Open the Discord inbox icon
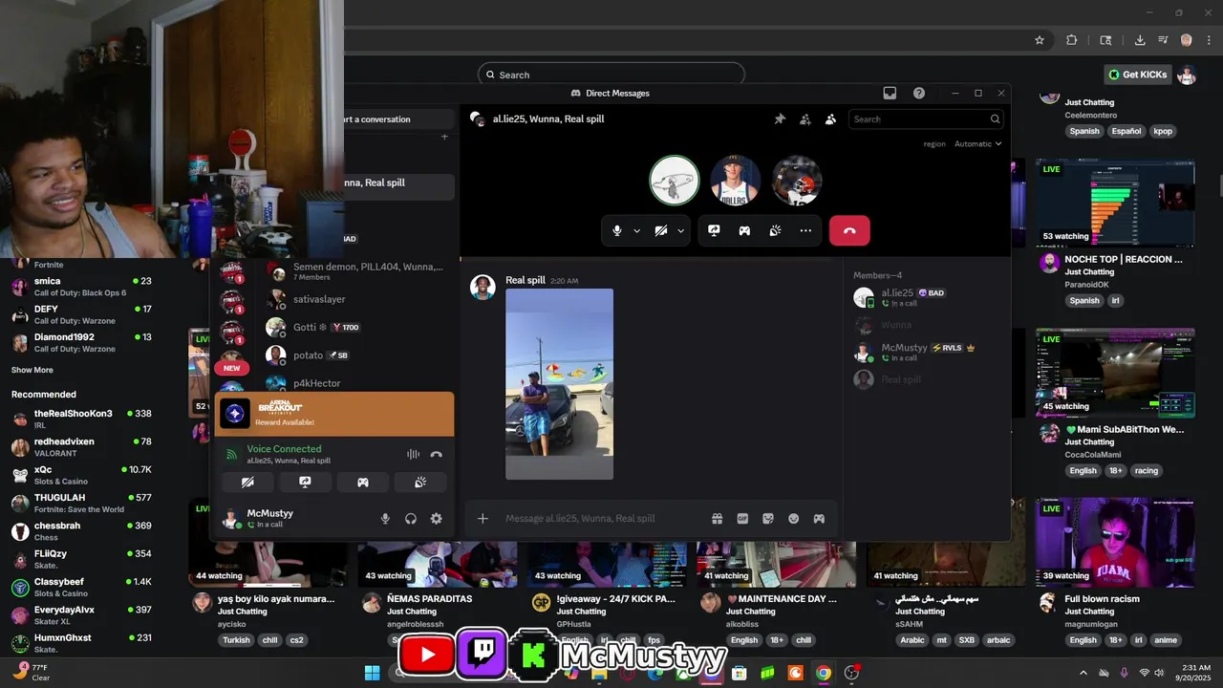 pos(890,93)
